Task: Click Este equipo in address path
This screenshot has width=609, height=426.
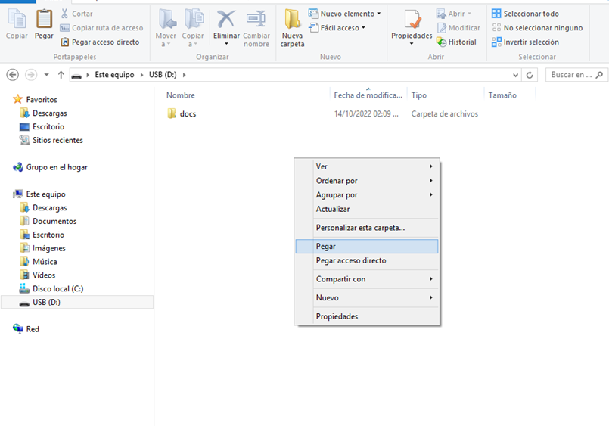Action: (114, 75)
